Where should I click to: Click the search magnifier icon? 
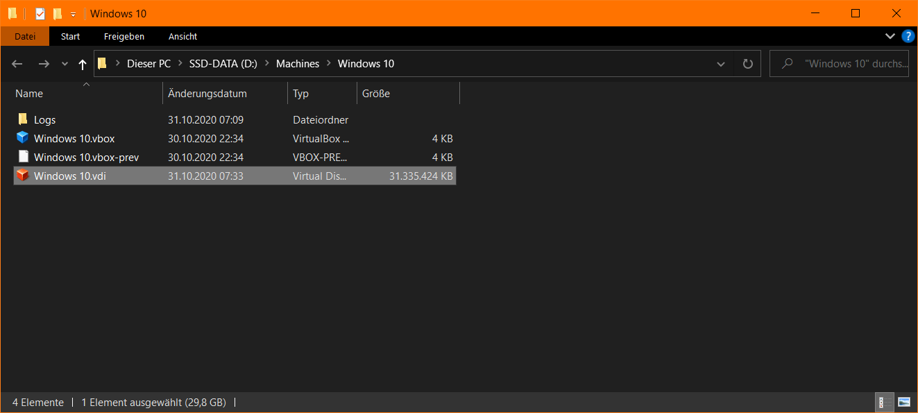(x=788, y=63)
